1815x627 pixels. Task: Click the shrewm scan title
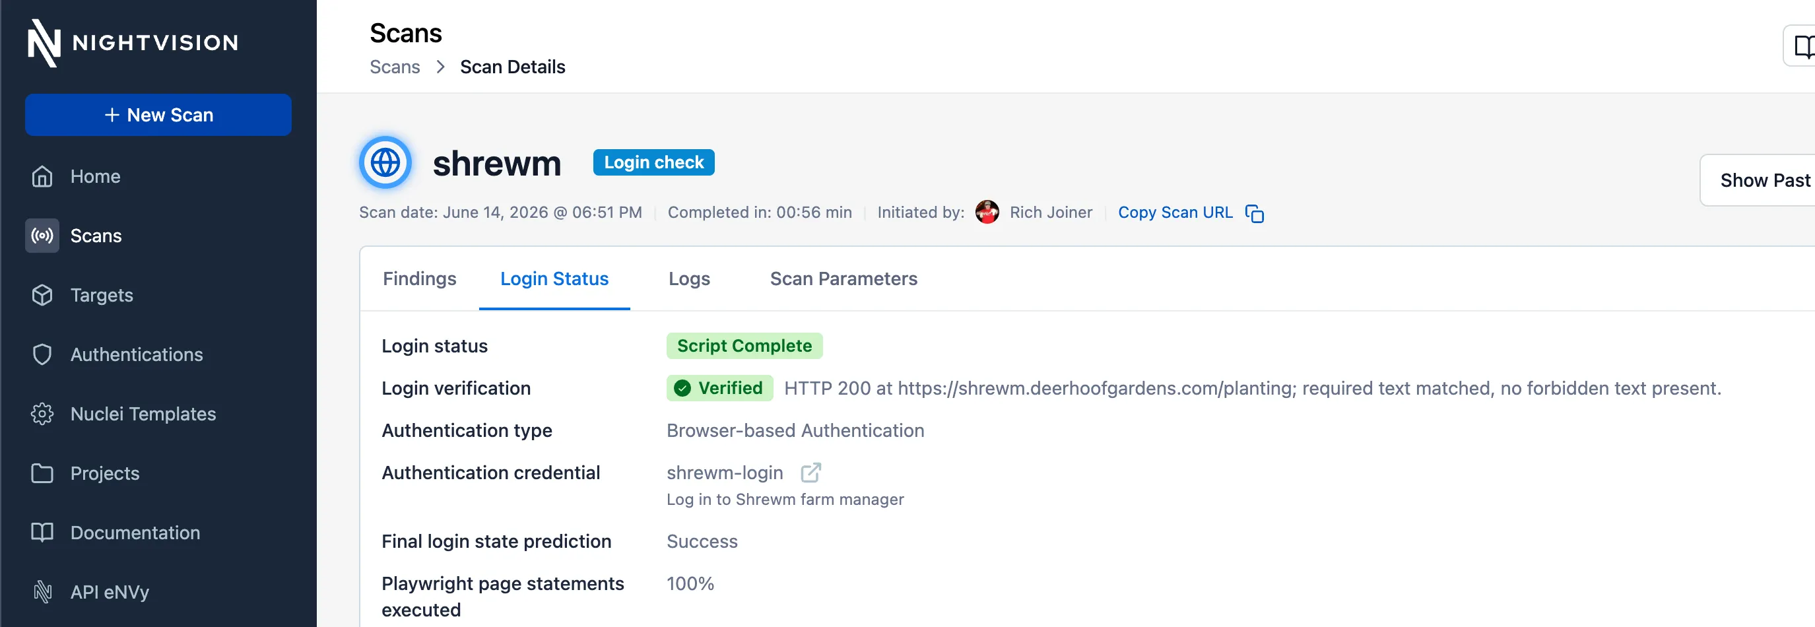pyautogui.click(x=497, y=164)
